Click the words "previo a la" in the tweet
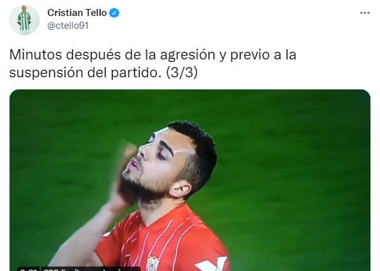Image resolution: width=380 pixels, height=271 pixels. pyautogui.click(x=263, y=55)
